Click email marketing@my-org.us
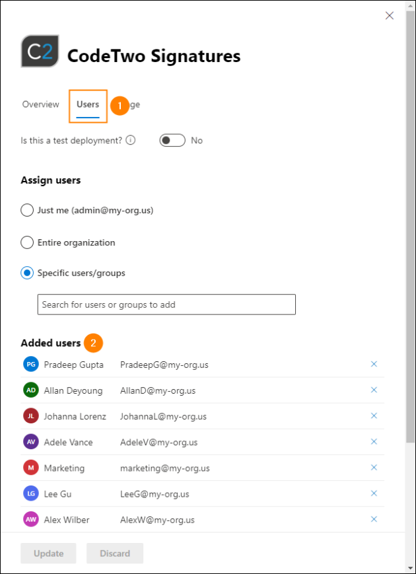This screenshot has height=574, width=416. point(164,468)
